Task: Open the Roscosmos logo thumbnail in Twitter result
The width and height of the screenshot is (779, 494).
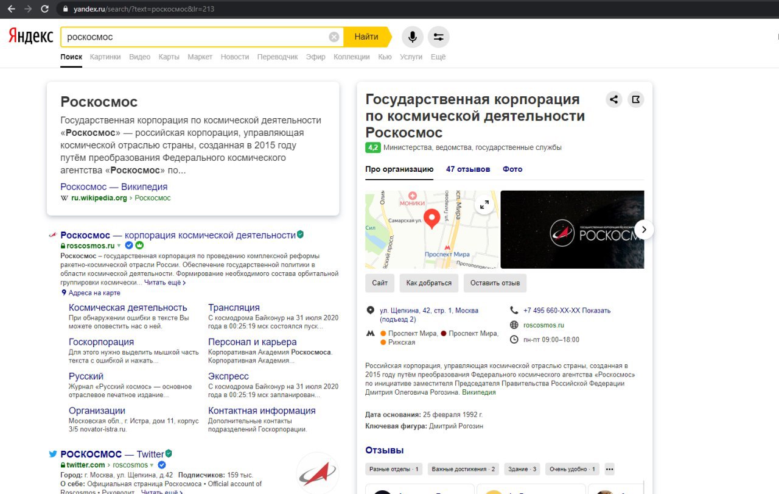Action: tap(317, 473)
